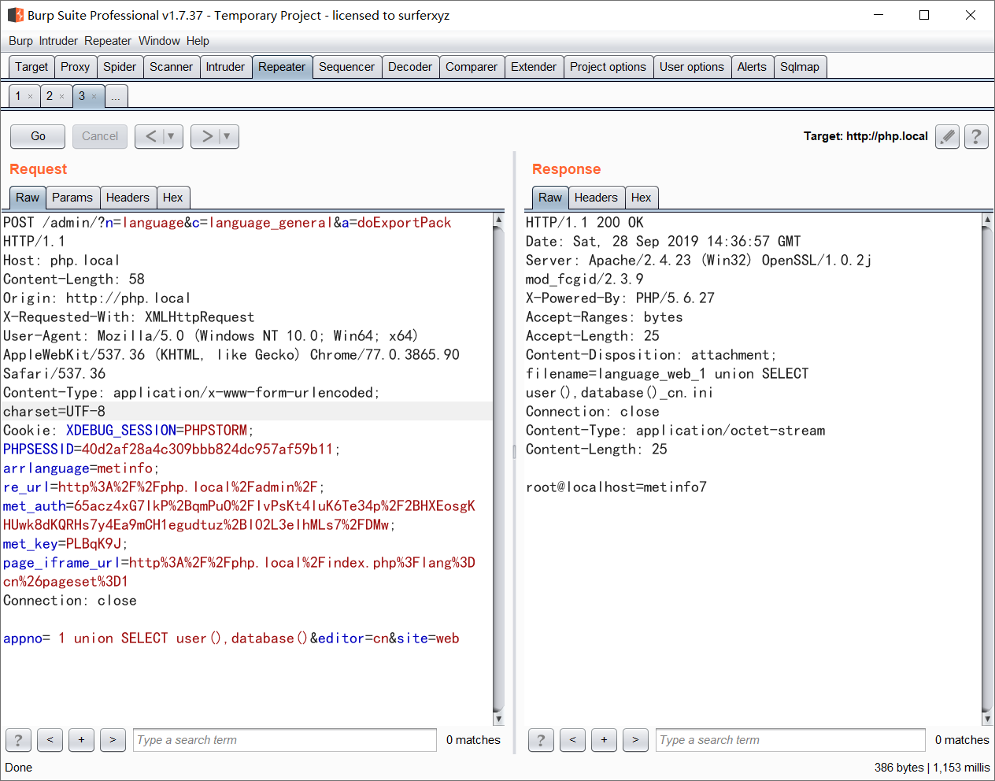Jump to next response search match
Viewport: 995px width, 781px height.
pyautogui.click(x=635, y=740)
